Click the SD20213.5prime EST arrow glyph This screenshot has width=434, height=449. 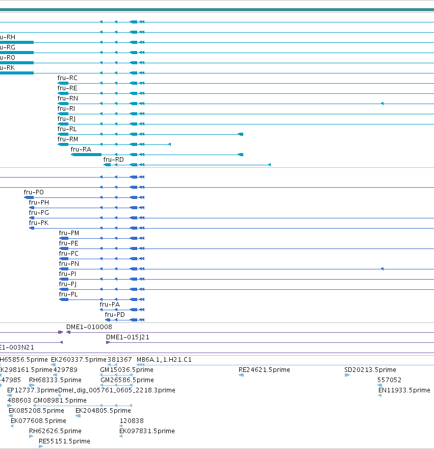(347, 375)
